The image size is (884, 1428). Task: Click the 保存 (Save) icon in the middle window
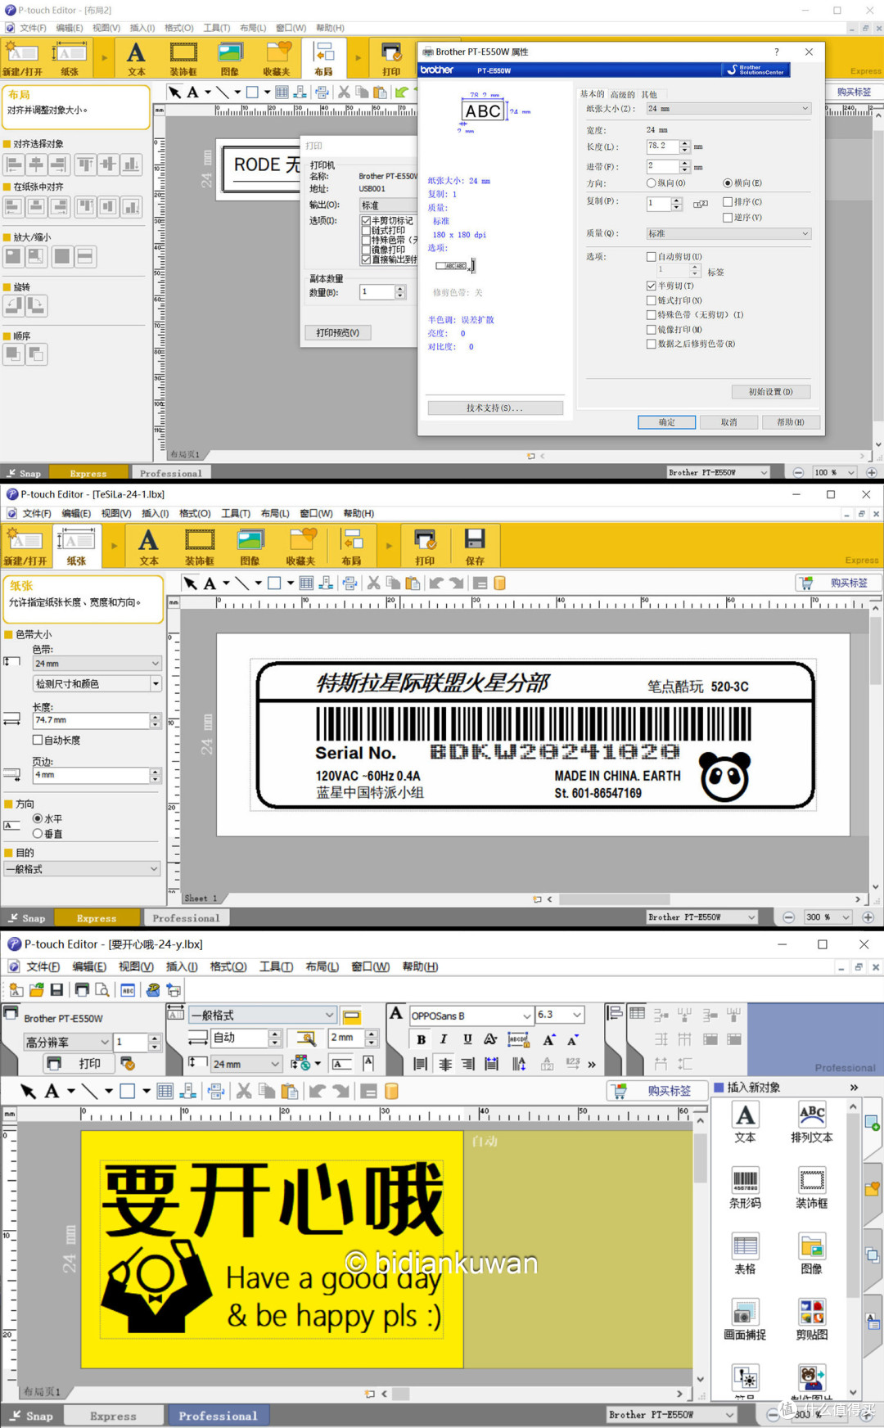pyautogui.click(x=475, y=545)
